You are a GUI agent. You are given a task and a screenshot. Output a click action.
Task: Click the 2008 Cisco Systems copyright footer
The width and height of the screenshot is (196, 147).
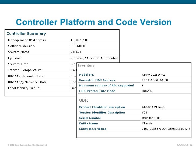coord(27,145)
